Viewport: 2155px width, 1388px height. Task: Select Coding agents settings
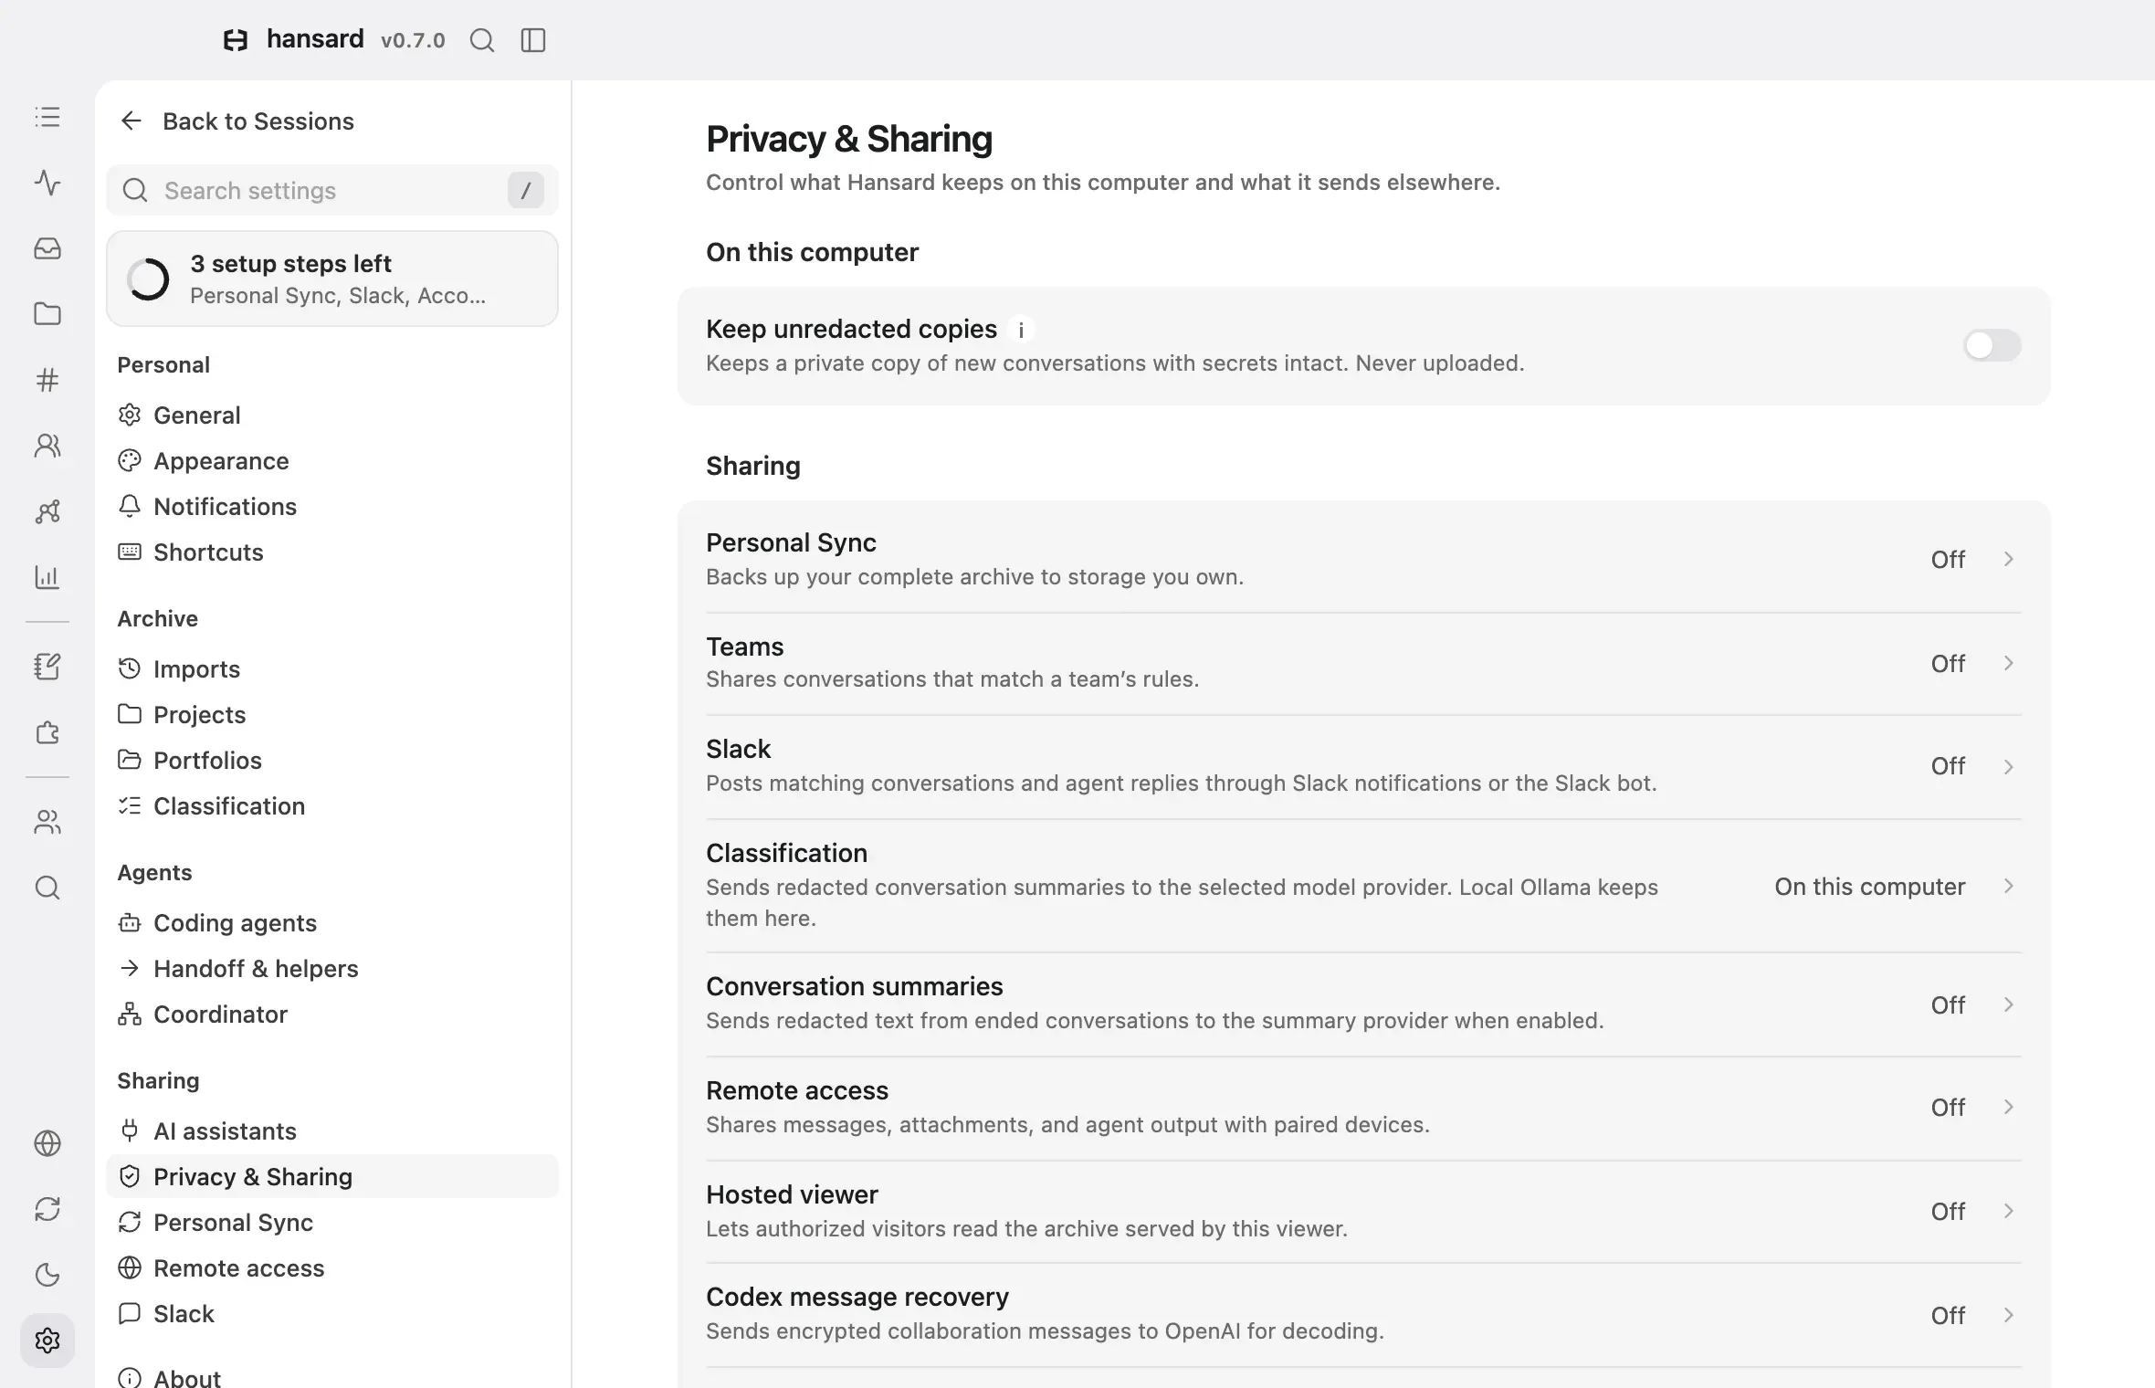332,923
